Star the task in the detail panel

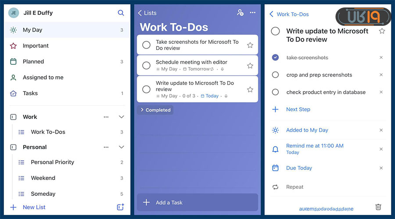[382, 31]
